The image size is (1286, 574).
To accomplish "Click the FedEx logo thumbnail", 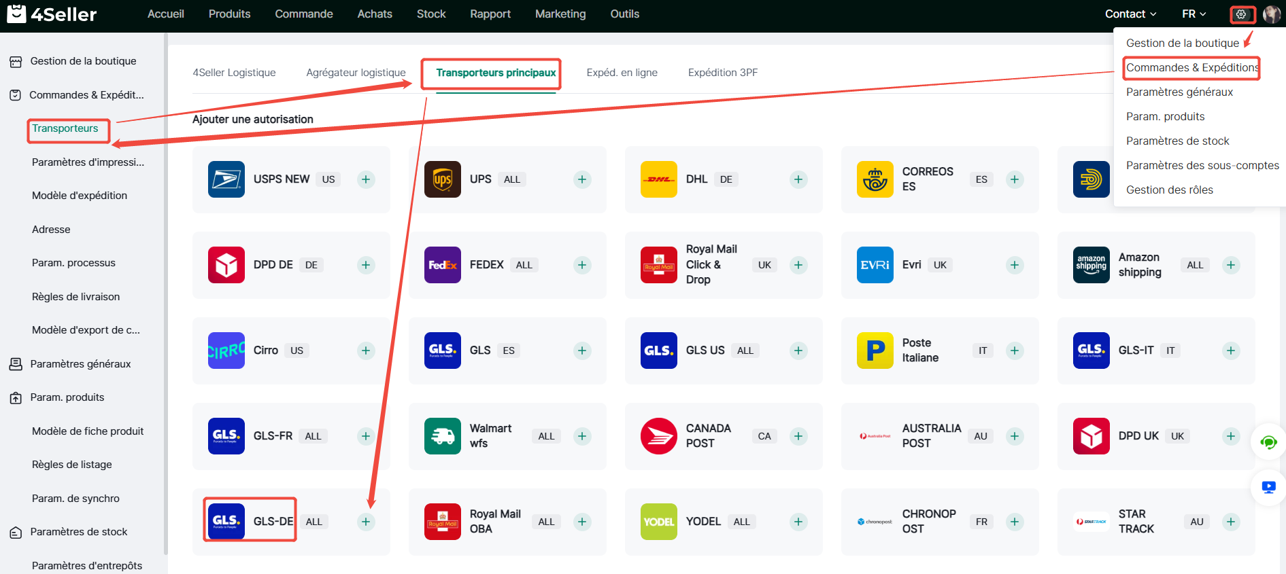I will coord(443,265).
